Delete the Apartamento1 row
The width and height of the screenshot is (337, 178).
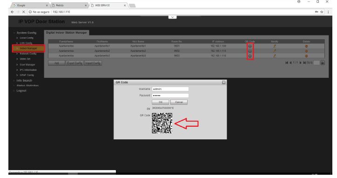tap(306, 46)
